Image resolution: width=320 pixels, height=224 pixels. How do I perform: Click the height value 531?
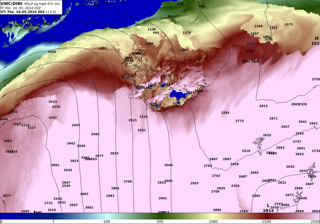pyautogui.click(x=202, y=6)
